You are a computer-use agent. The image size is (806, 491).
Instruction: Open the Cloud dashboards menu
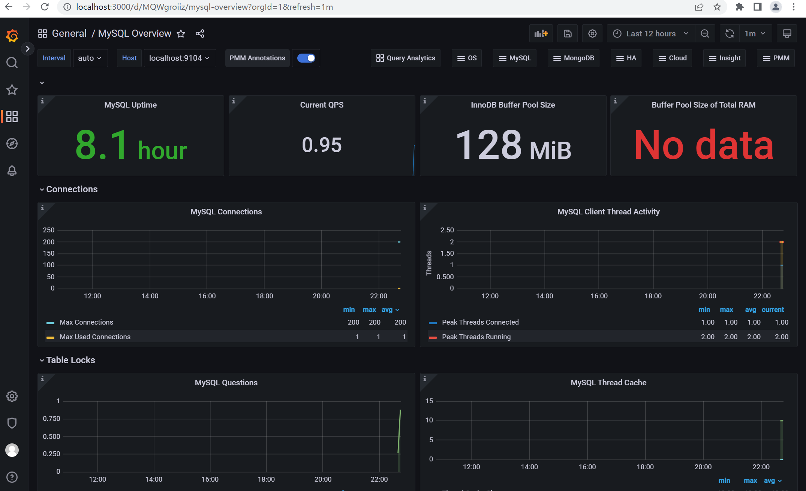coord(673,58)
